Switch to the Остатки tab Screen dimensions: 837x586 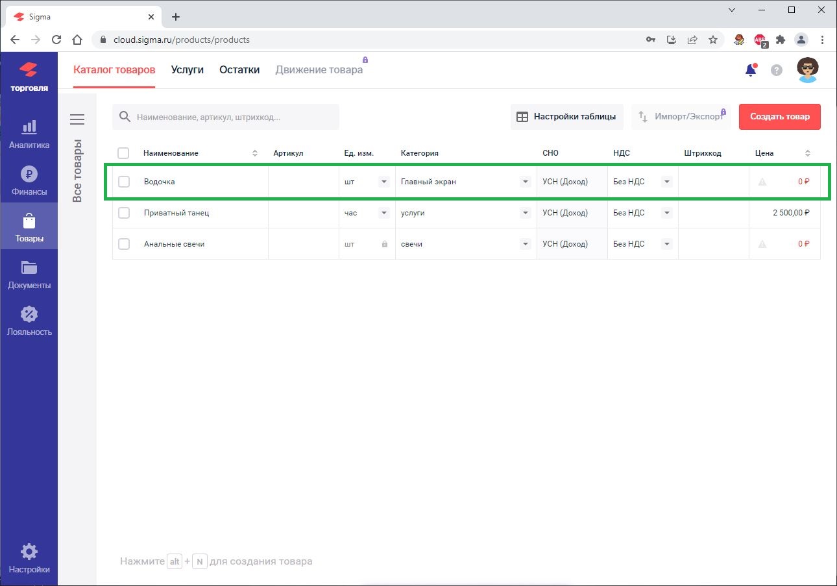click(x=239, y=69)
